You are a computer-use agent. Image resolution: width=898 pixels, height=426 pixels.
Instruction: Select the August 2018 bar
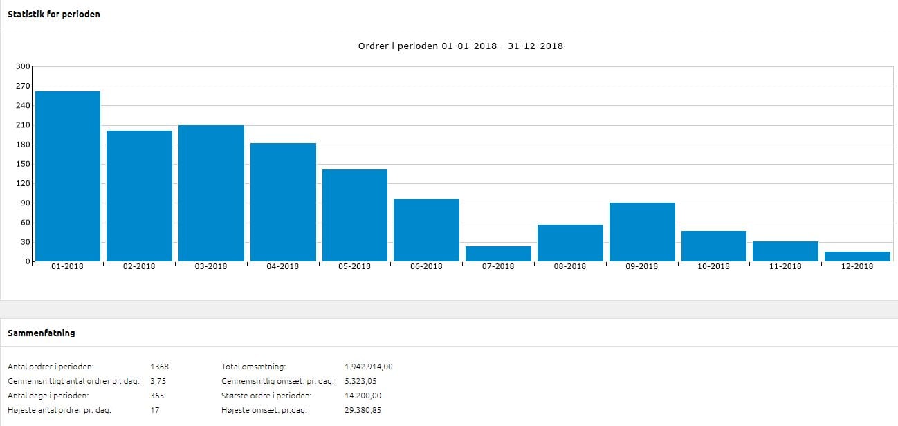point(570,243)
